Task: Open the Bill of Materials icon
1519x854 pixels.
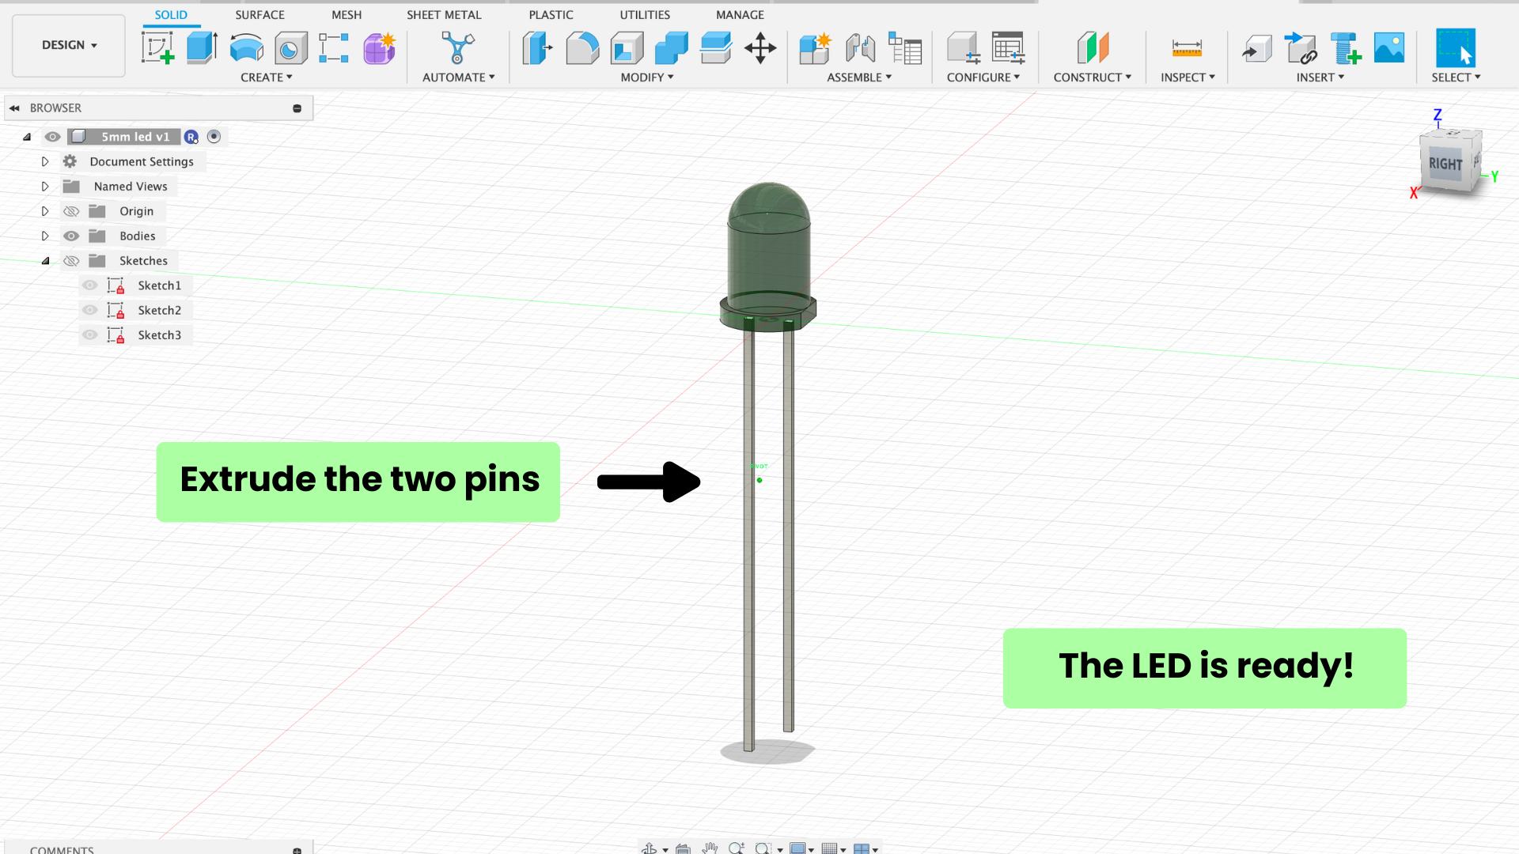Action: [x=905, y=48]
